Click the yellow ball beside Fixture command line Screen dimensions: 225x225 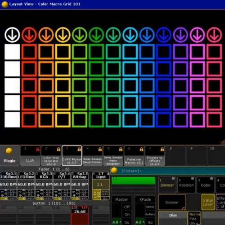114,171
